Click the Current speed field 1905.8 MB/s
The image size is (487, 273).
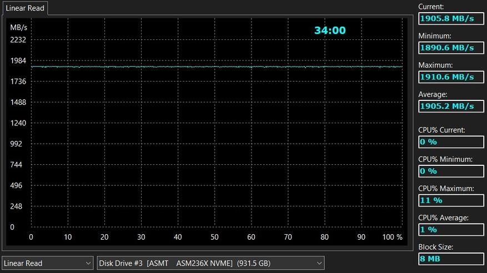(x=451, y=19)
